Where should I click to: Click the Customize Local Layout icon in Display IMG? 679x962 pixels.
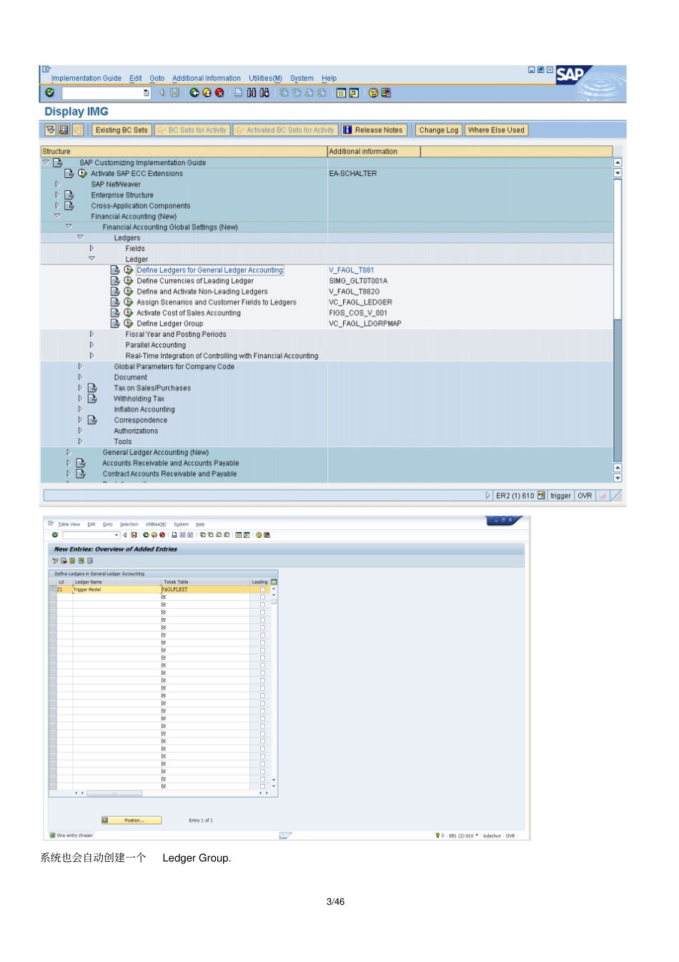click(386, 93)
